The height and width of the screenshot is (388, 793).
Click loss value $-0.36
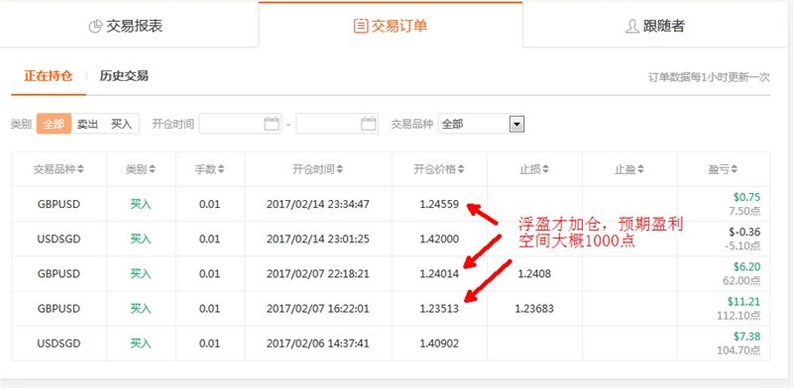[x=745, y=233]
